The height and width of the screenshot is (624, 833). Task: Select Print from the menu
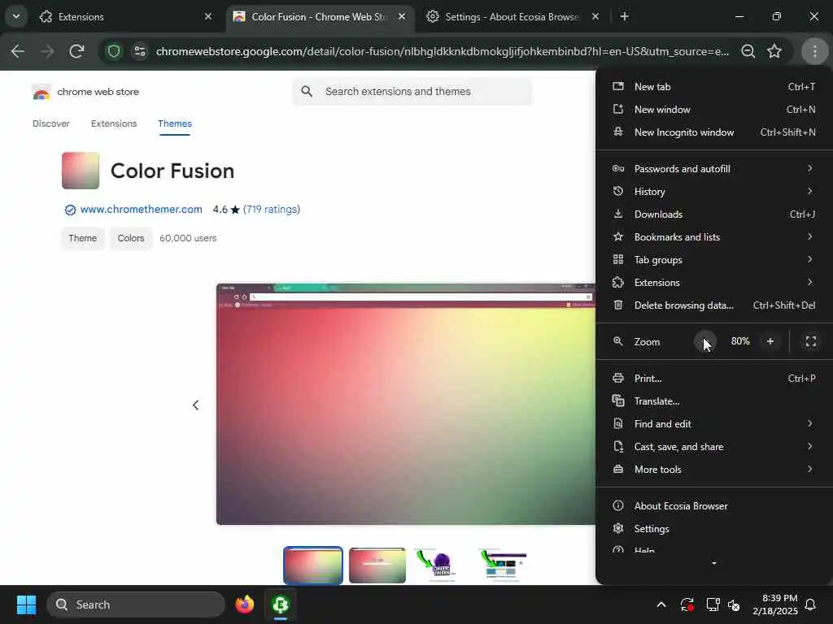coord(714,379)
